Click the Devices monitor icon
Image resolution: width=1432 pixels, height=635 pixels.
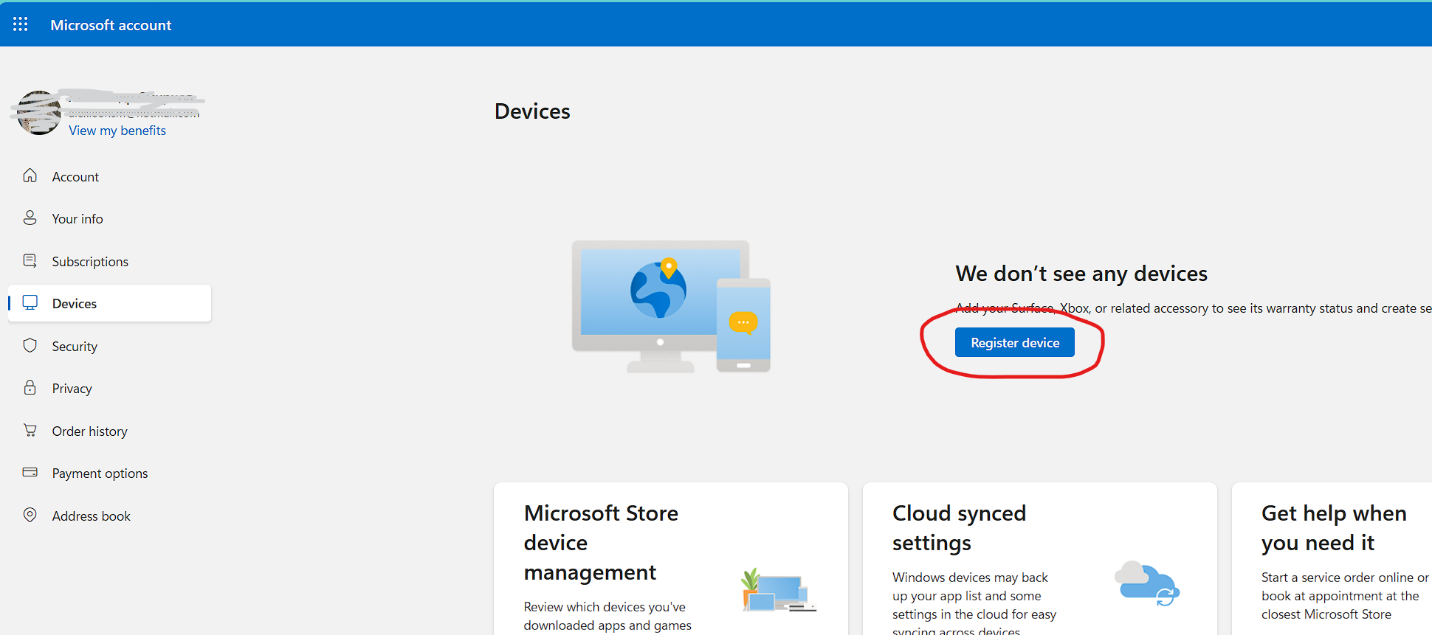(x=30, y=303)
